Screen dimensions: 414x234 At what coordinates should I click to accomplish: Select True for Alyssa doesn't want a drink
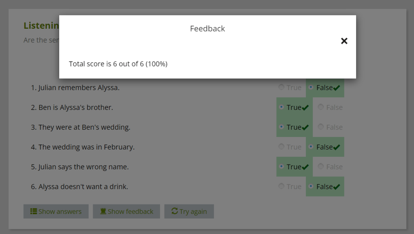click(x=282, y=186)
